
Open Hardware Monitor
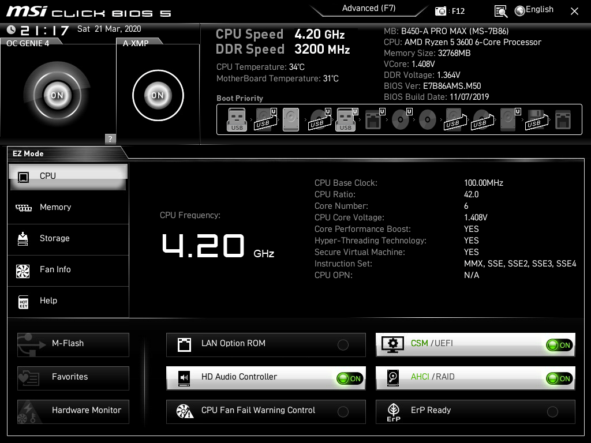tap(73, 412)
